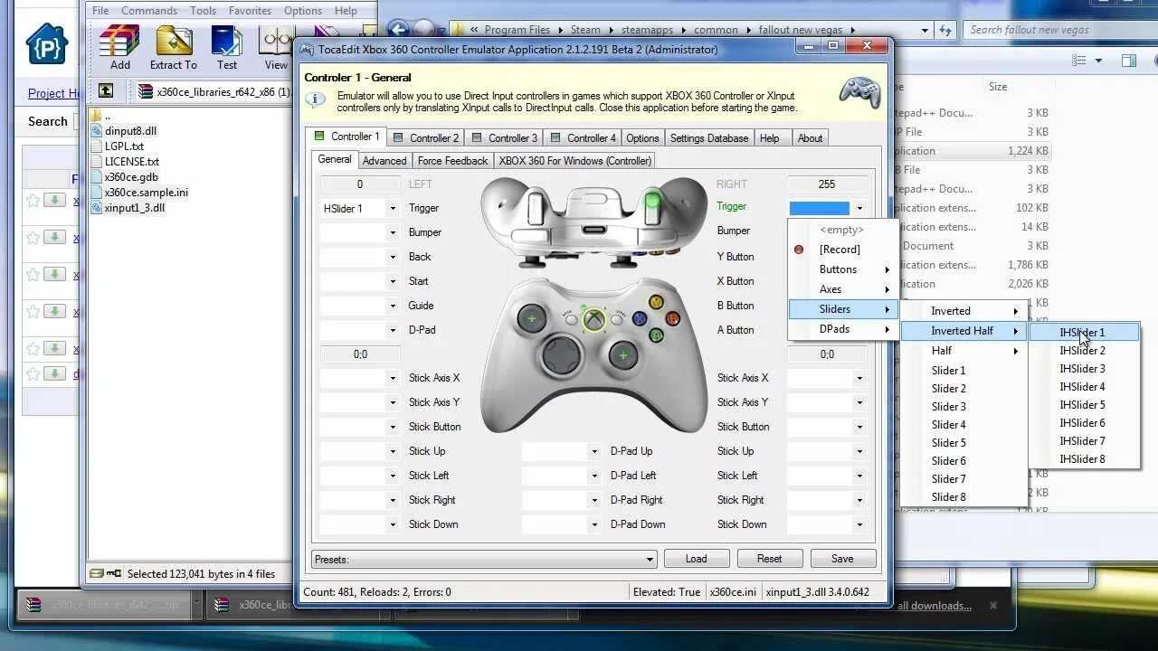Click the red Record dot icon
This screenshot has height=651, width=1158.
(x=799, y=250)
